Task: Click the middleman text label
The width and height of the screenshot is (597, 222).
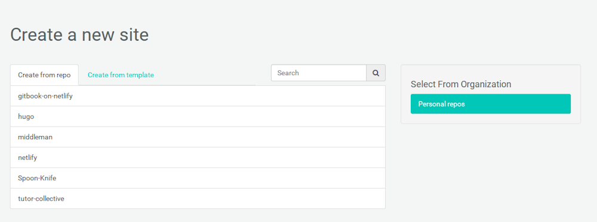Action: coord(35,137)
